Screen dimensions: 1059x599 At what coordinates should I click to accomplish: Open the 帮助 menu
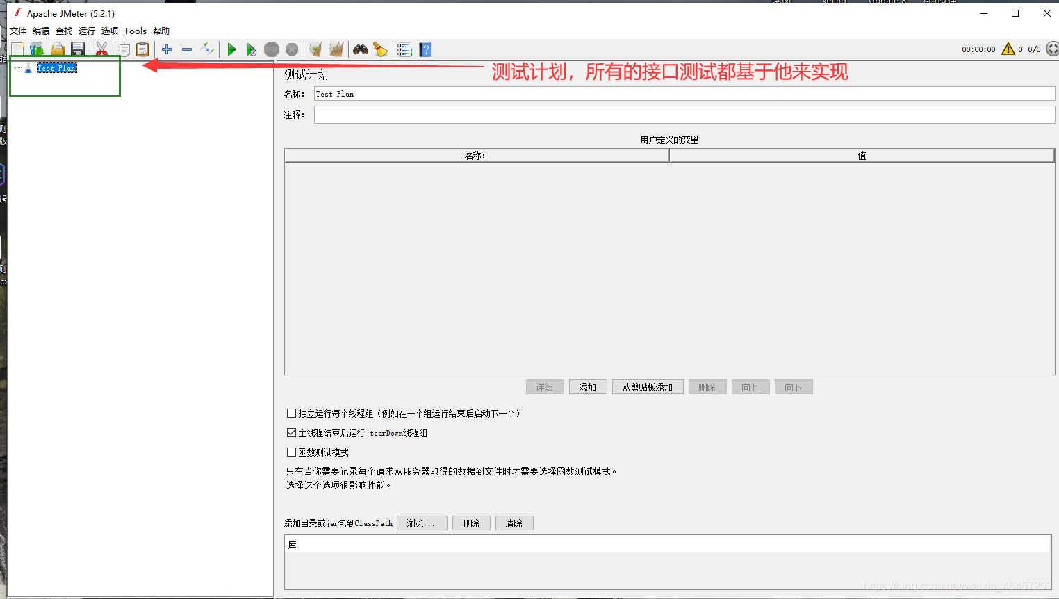click(161, 31)
